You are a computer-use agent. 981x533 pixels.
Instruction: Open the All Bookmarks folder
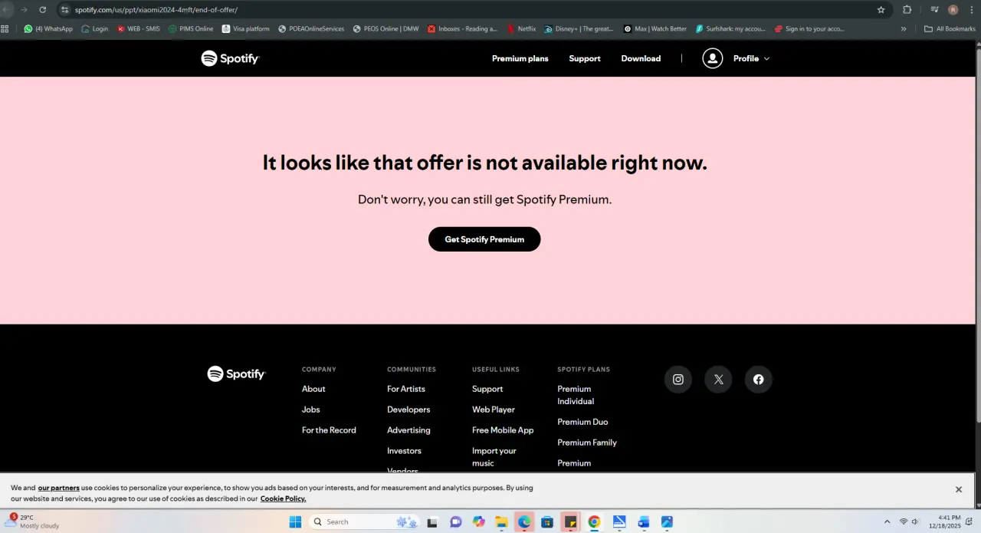click(950, 28)
